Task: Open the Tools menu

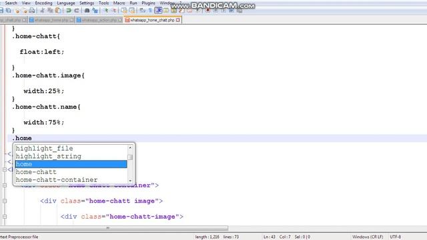Action: tap(104, 3)
